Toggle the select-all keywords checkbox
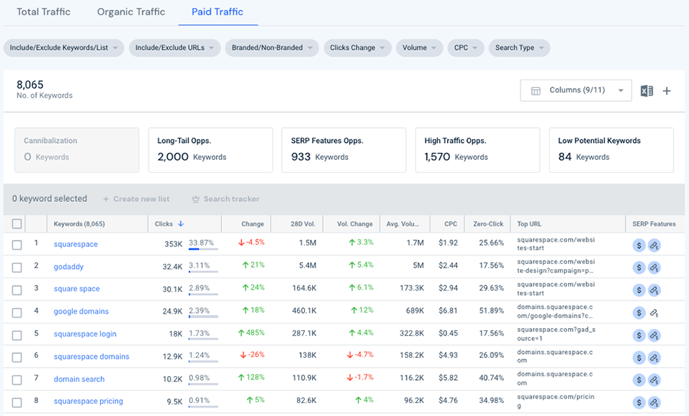 (17, 224)
